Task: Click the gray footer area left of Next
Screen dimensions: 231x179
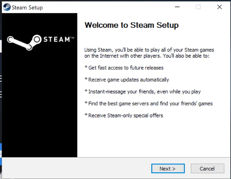Action: 77,168
